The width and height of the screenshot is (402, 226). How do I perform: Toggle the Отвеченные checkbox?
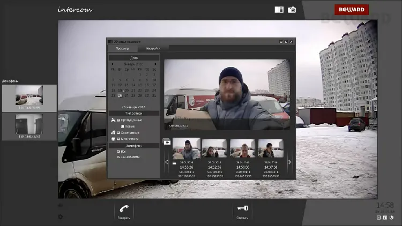click(x=118, y=132)
